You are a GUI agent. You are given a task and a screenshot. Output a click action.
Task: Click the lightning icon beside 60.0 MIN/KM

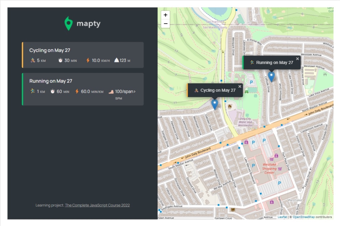pyautogui.click(x=77, y=91)
